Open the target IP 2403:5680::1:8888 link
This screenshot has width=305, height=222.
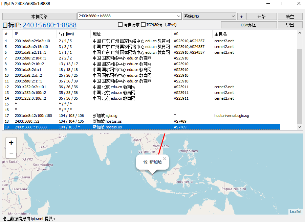click(x=49, y=25)
